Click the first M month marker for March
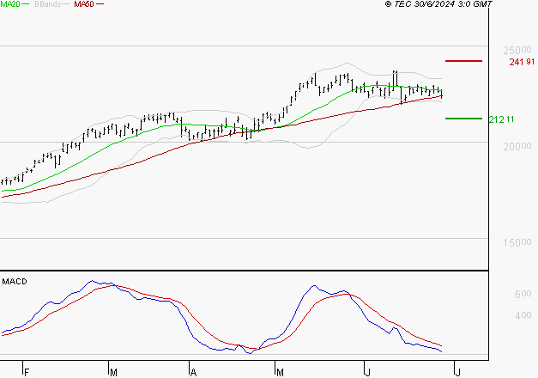This screenshot has width=538, height=378. (x=113, y=373)
